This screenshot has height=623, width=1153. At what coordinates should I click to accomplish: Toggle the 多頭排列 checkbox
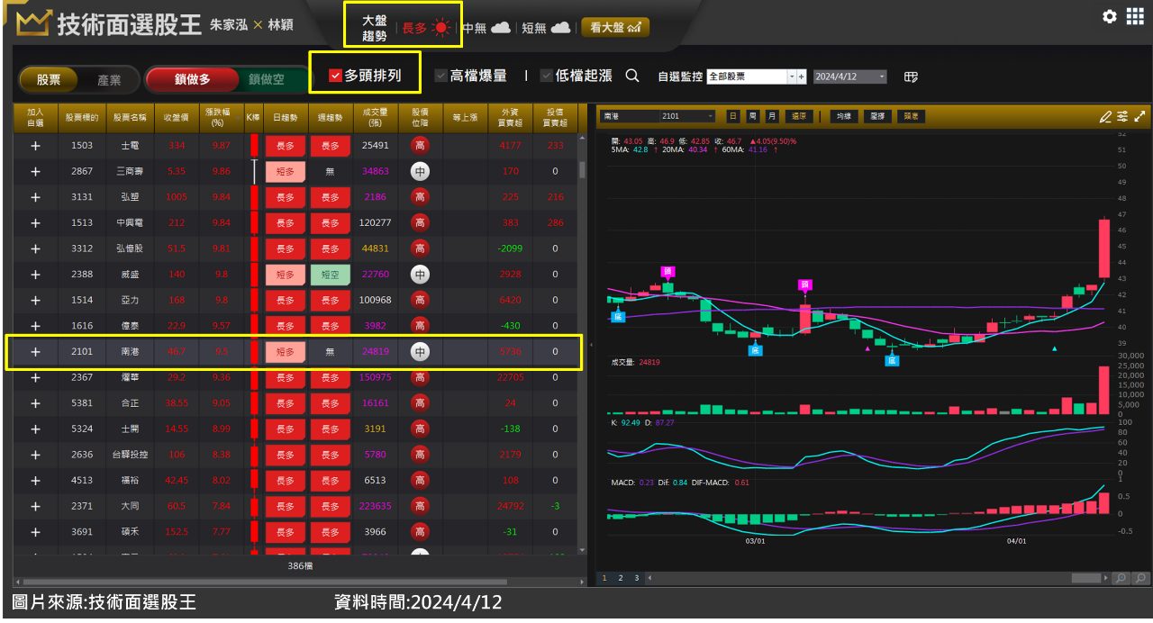click(335, 76)
